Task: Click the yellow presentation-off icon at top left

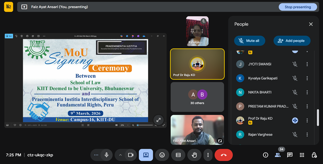Action: 8,7
